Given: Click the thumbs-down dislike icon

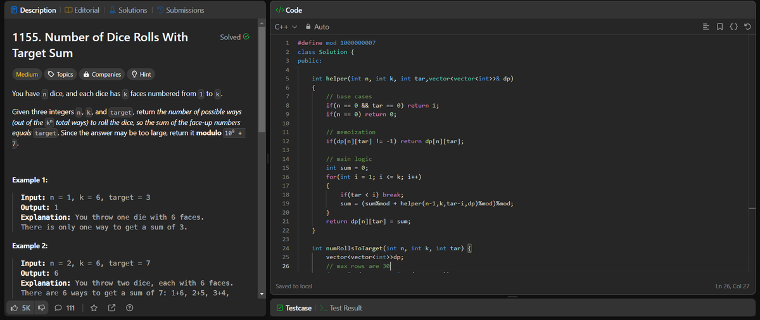Looking at the screenshot, I should click(43, 308).
